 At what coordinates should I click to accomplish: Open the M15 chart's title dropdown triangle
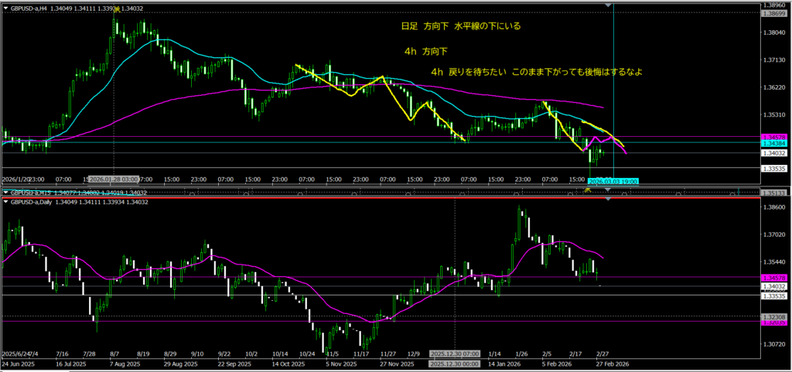pyautogui.click(x=7, y=192)
